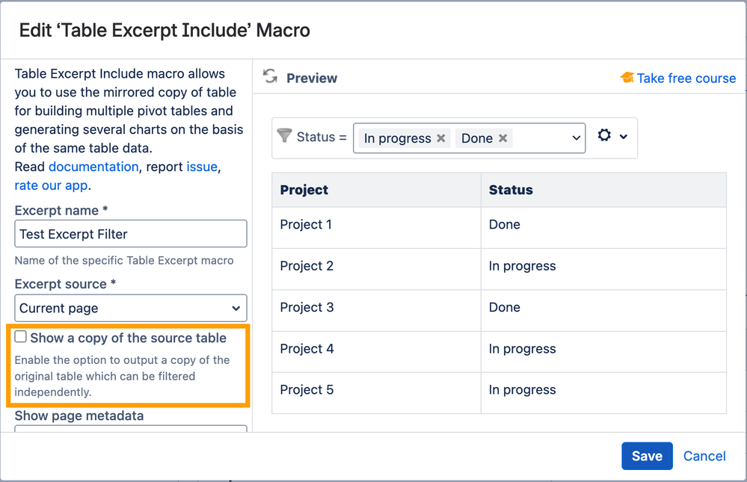
Task: Open the Excerpt source dropdown
Action: (131, 308)
